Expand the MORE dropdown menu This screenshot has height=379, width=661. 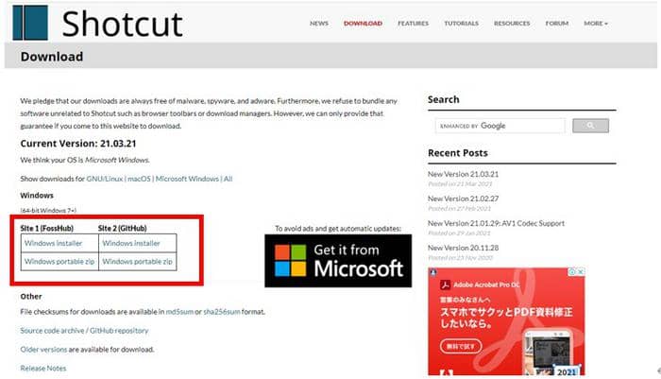click(596, 23)
